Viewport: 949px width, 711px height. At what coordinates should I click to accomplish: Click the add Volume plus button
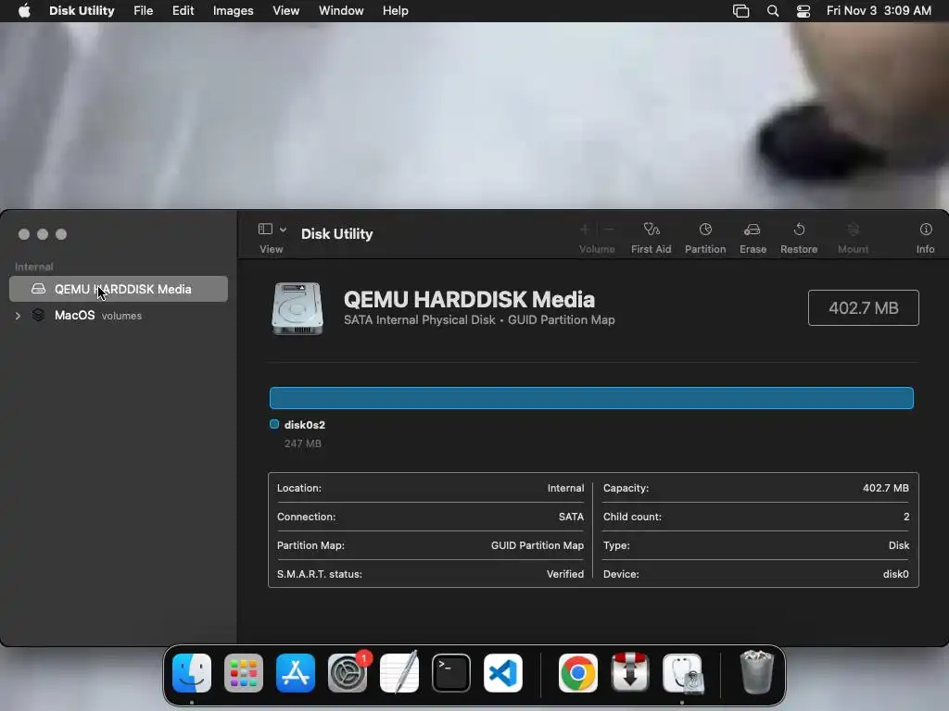tap(585, 230)
